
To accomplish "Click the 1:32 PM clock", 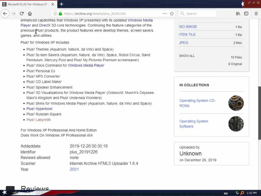I will (252, 193).
